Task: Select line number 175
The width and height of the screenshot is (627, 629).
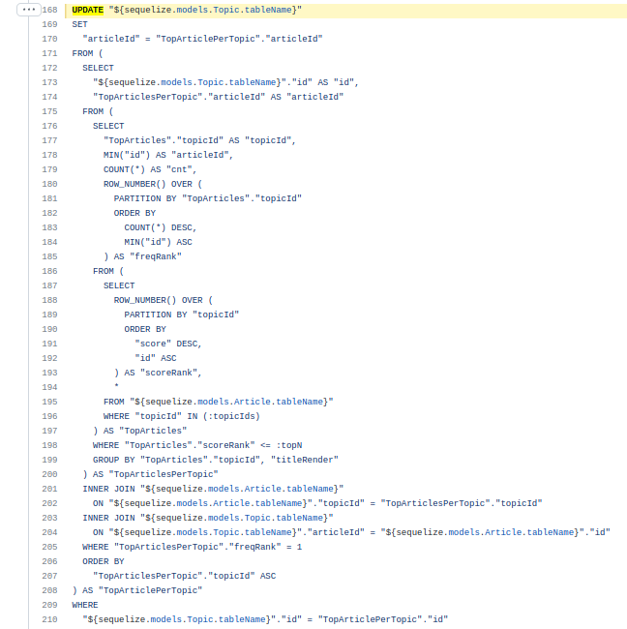Action: coord(49,111)
